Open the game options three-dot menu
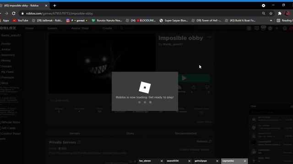The height and width of the screenshot is (164, 293). (x=209, y=37)
